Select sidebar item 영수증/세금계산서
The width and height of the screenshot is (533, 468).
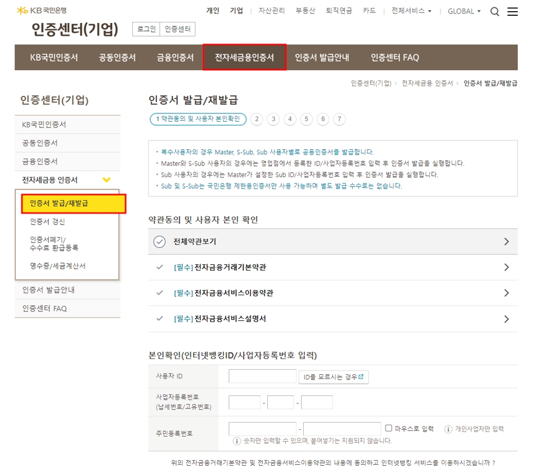click(x=57, y=266)
